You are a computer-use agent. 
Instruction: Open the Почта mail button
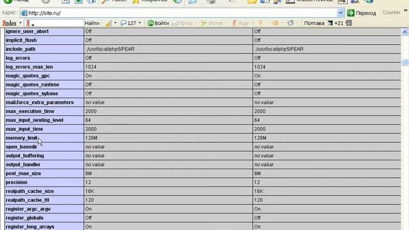tap(182, 23)
